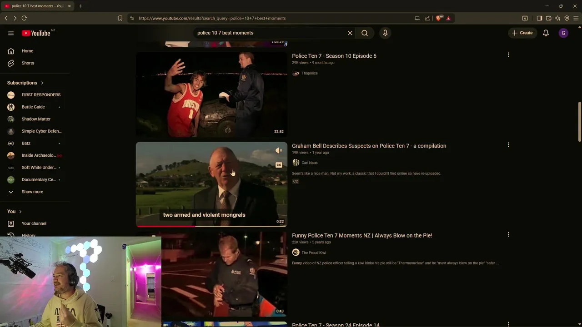Open more options for the Graham Bell video
This screenshot has height=327, width=582.
pos(508,145)
